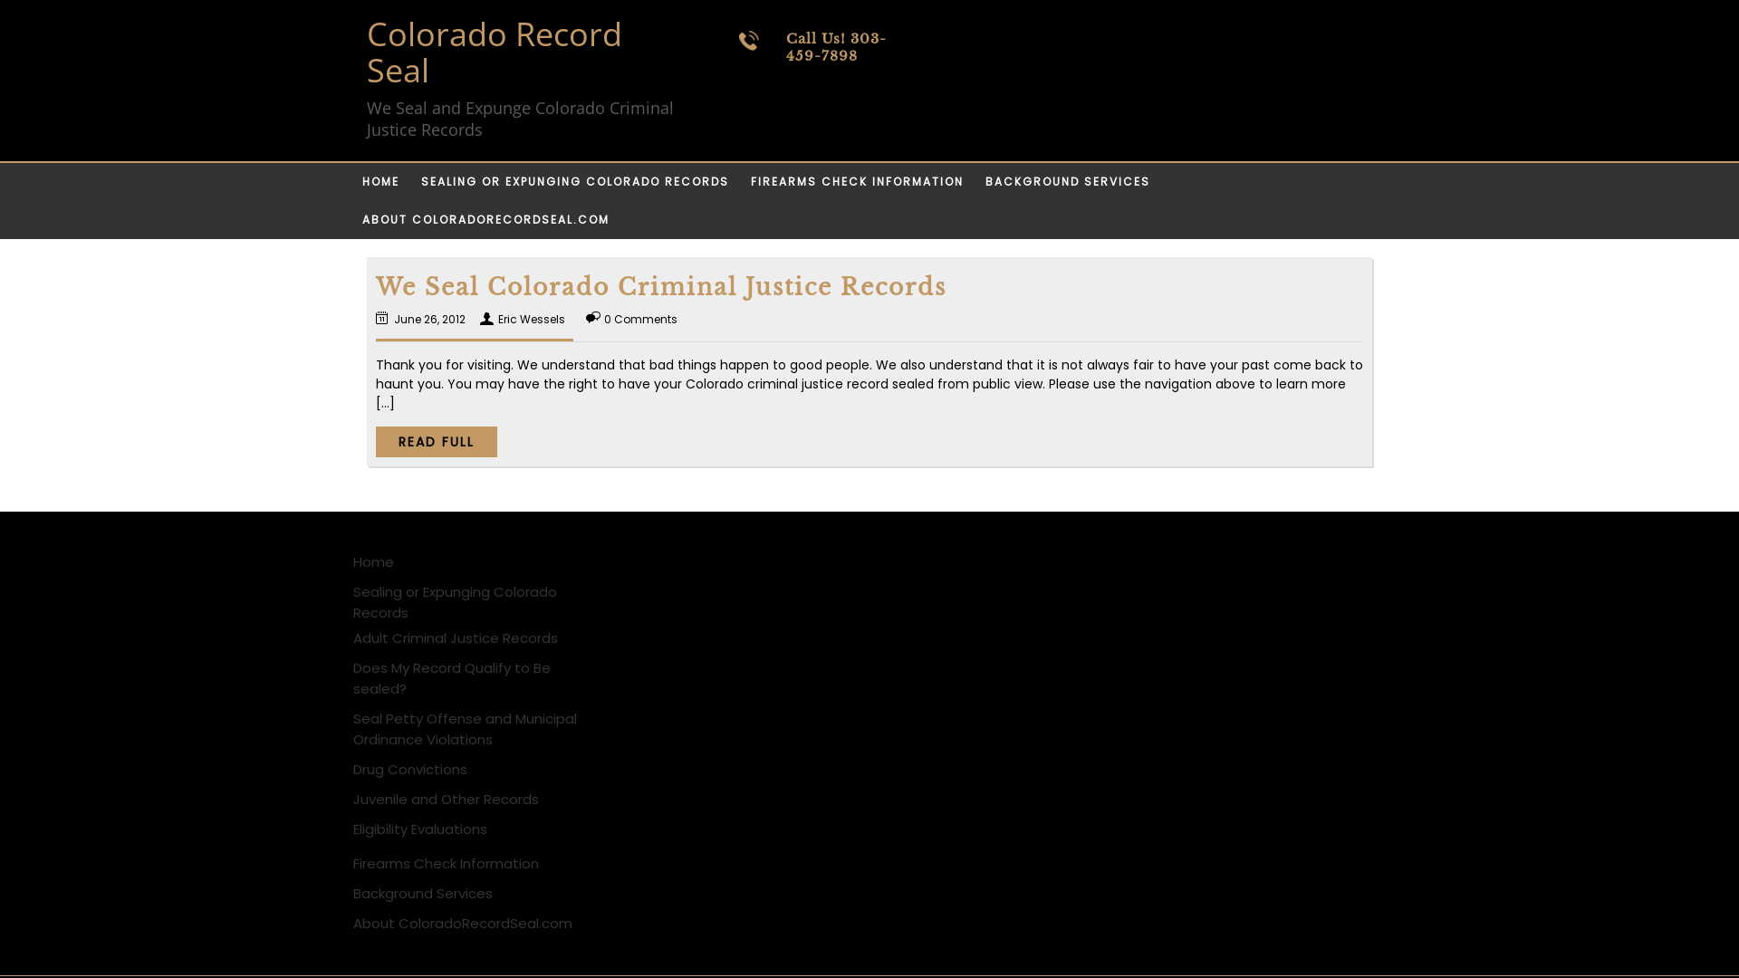The height and width of the screenshot is (978, 1739).
Task: Click the calendar icon next to June 26 2012
Action: tap(382, 318)
